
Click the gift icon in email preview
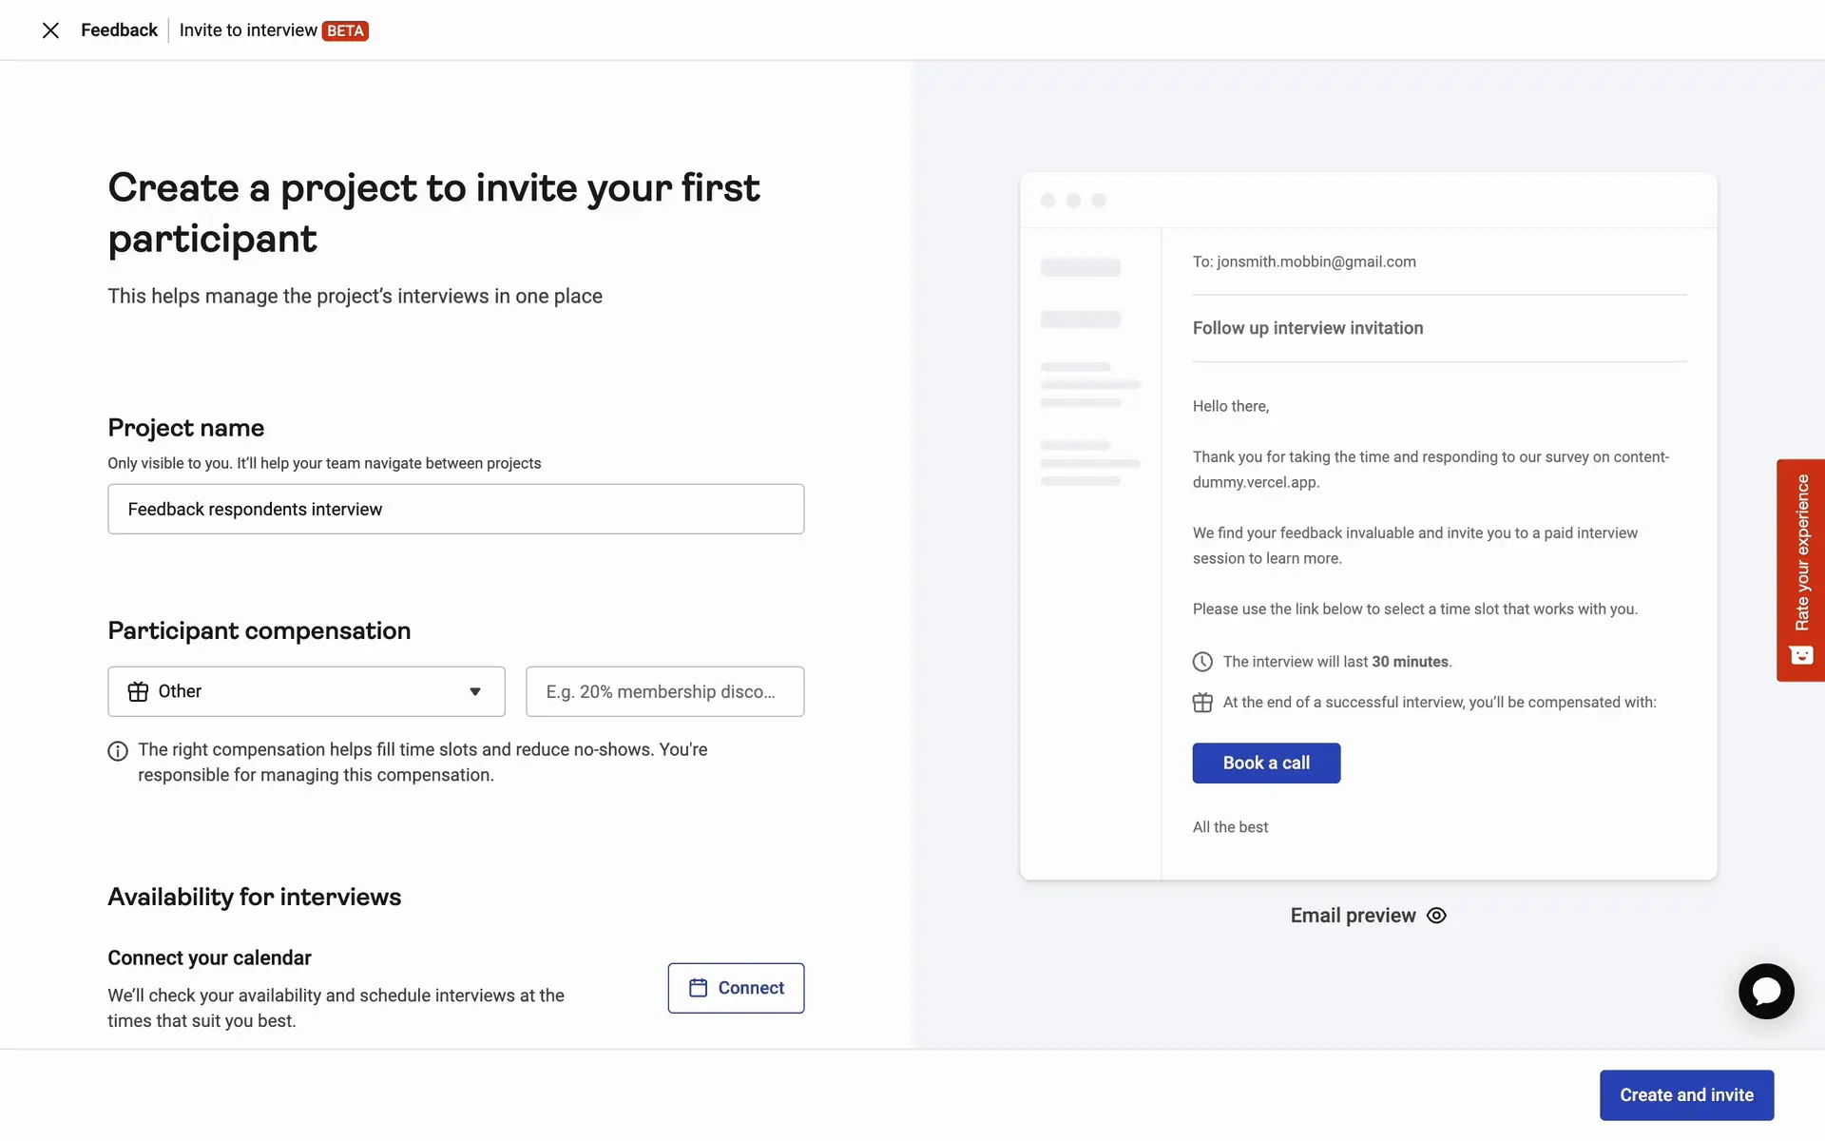[1202, 703]
